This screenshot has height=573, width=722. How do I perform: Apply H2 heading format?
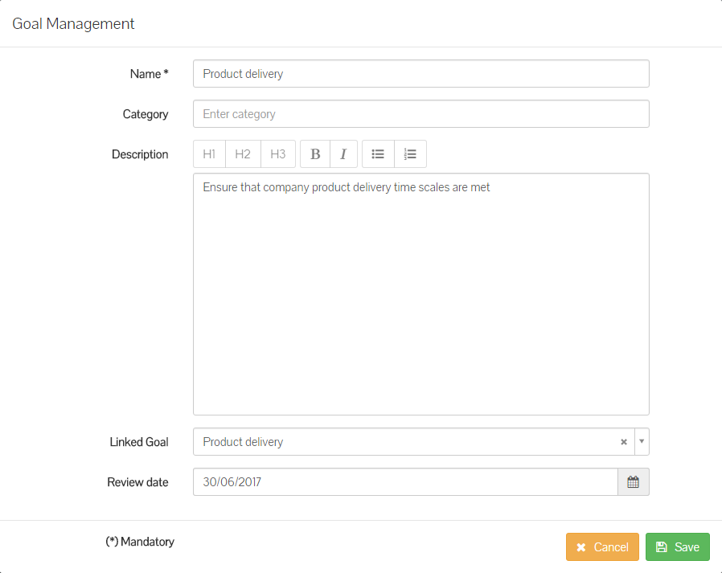[243, 154]
